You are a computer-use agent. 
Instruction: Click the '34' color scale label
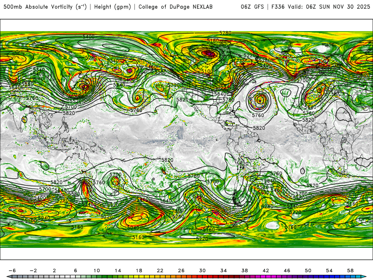pos(223,271)
